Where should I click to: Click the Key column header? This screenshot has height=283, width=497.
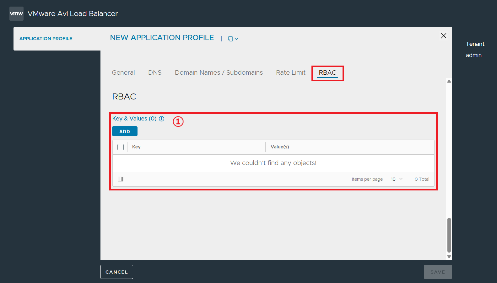(136, 147)
